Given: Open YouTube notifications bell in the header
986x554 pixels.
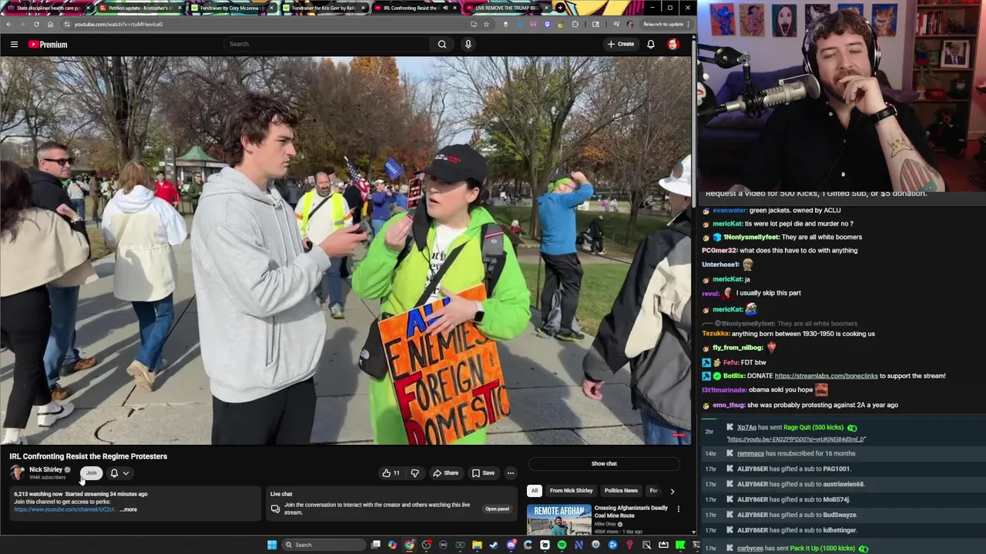Looking at the screenshot, I should [651, 44].
